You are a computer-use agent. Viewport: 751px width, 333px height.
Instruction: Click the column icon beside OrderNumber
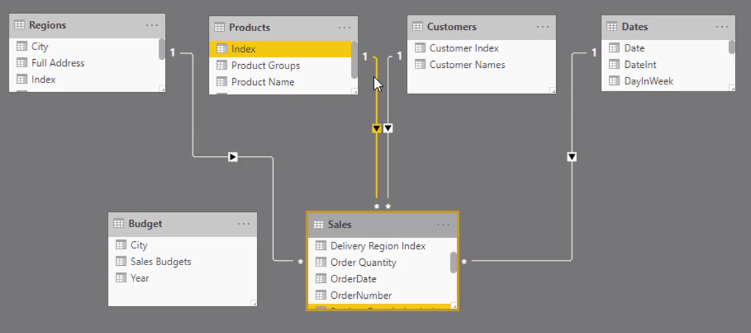321,296
